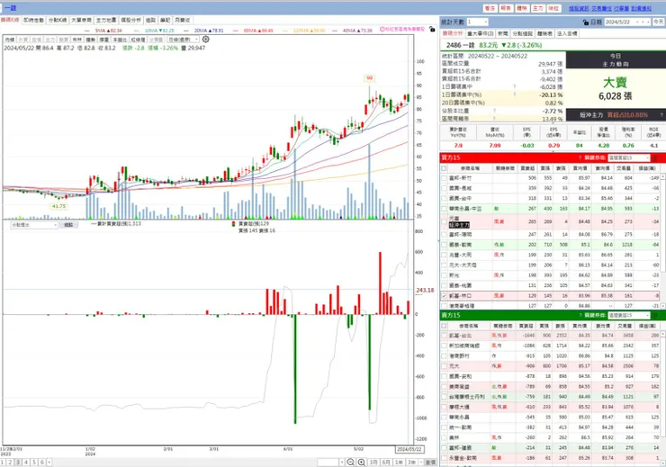
Task: Switch to the 即時走勢 tab
Action: point(33,20)
